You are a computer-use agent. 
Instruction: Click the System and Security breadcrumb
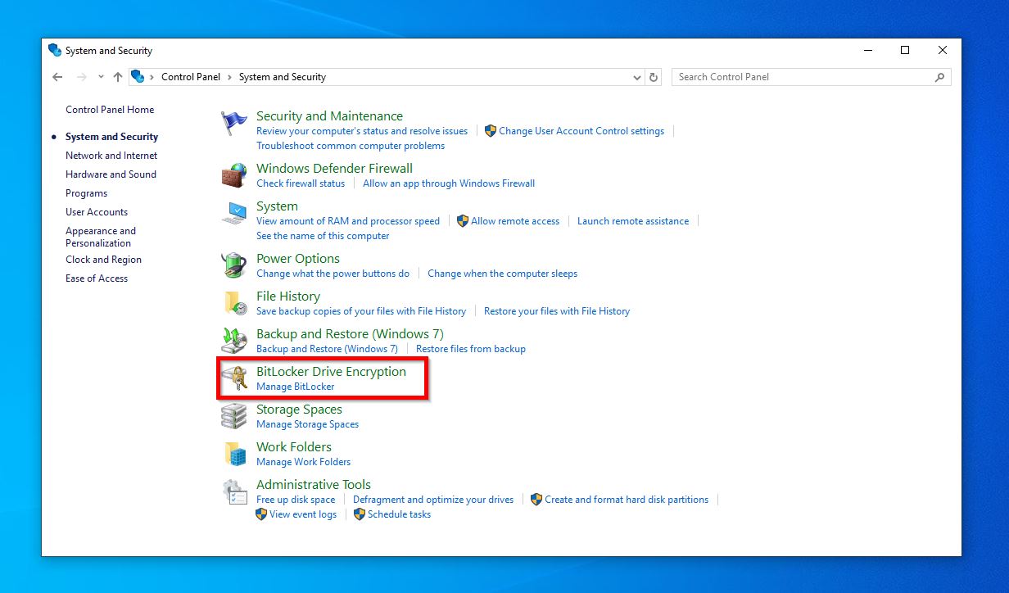[x=283, y=77]
